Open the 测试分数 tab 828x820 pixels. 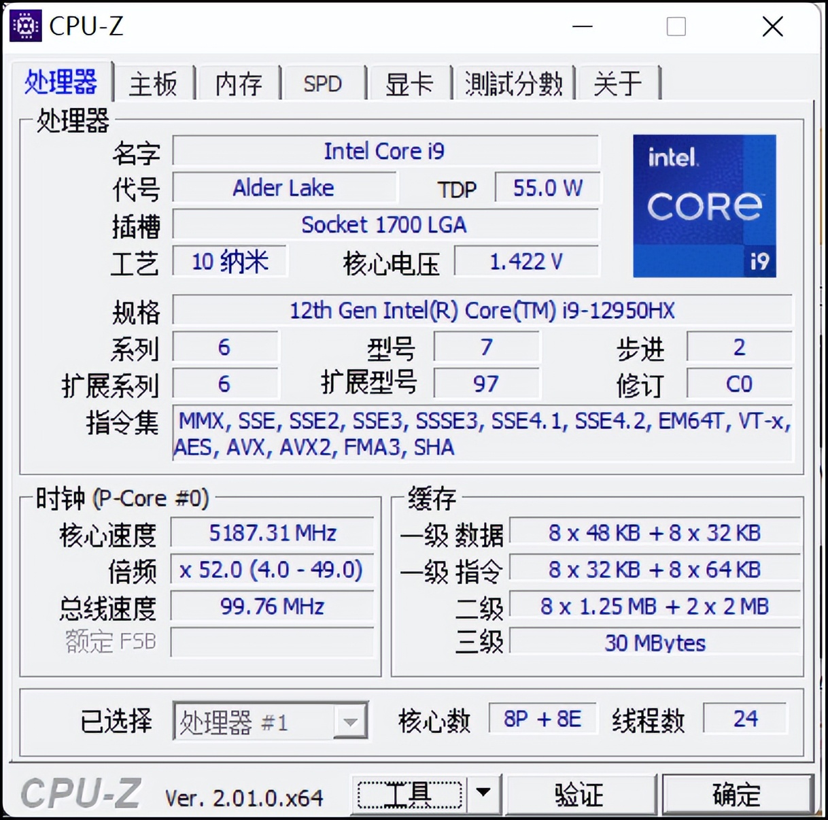click(x=513, y=82)
